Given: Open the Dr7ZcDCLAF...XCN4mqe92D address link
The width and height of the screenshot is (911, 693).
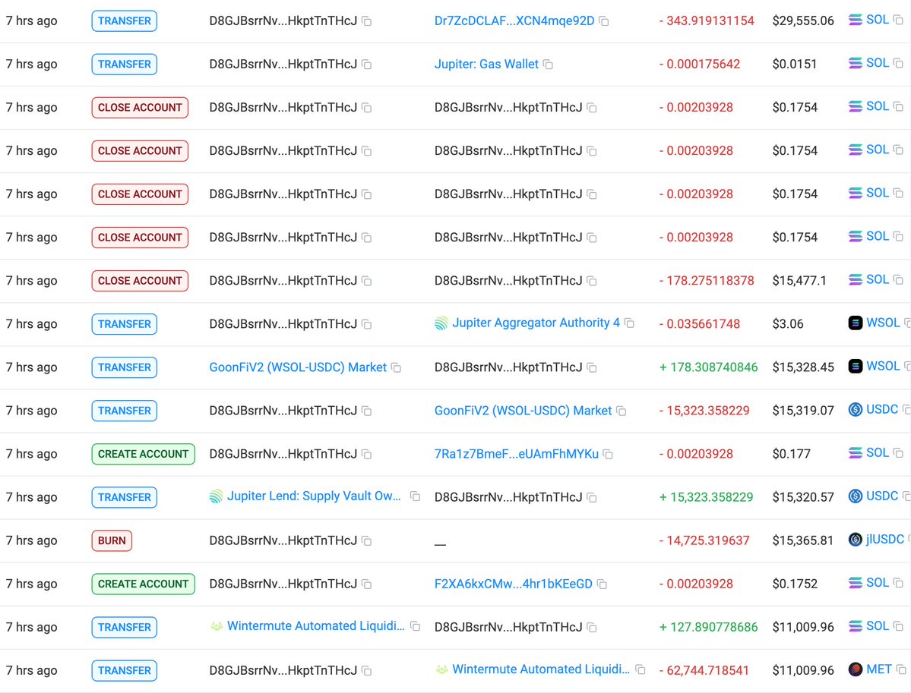Looking at the screenshot, I should (x=514, y=21).
